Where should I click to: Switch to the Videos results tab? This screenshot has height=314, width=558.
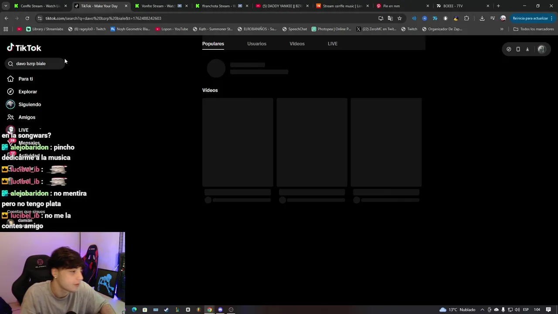click(x=297, y=44)
